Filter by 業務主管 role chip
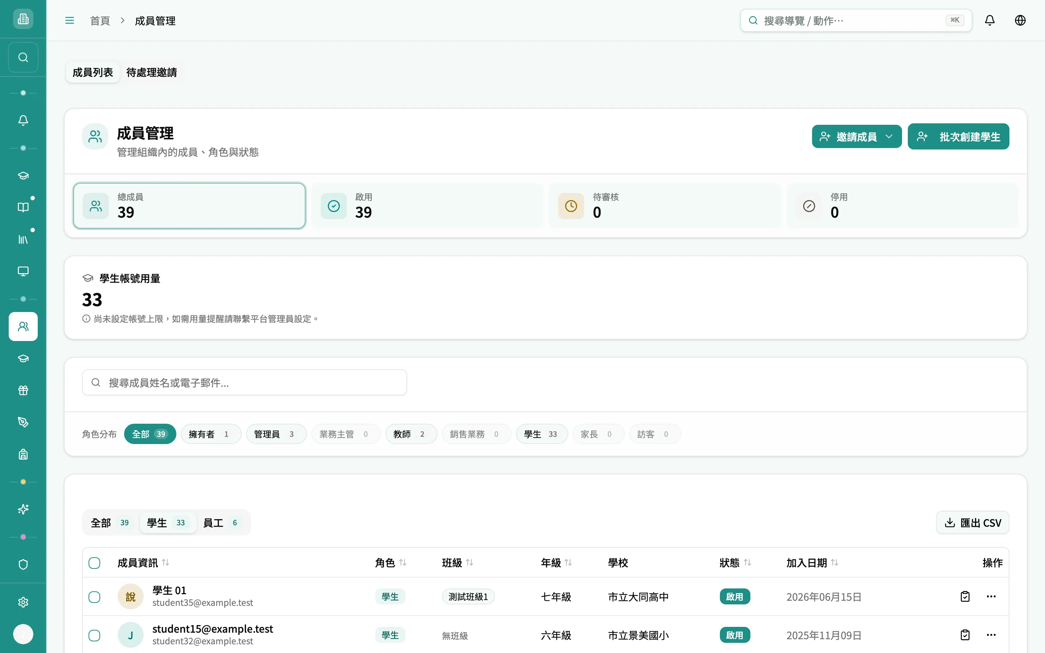The image size is (1045, 653). (346, 434)
